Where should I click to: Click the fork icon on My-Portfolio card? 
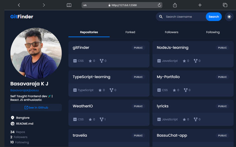[185, 90]
